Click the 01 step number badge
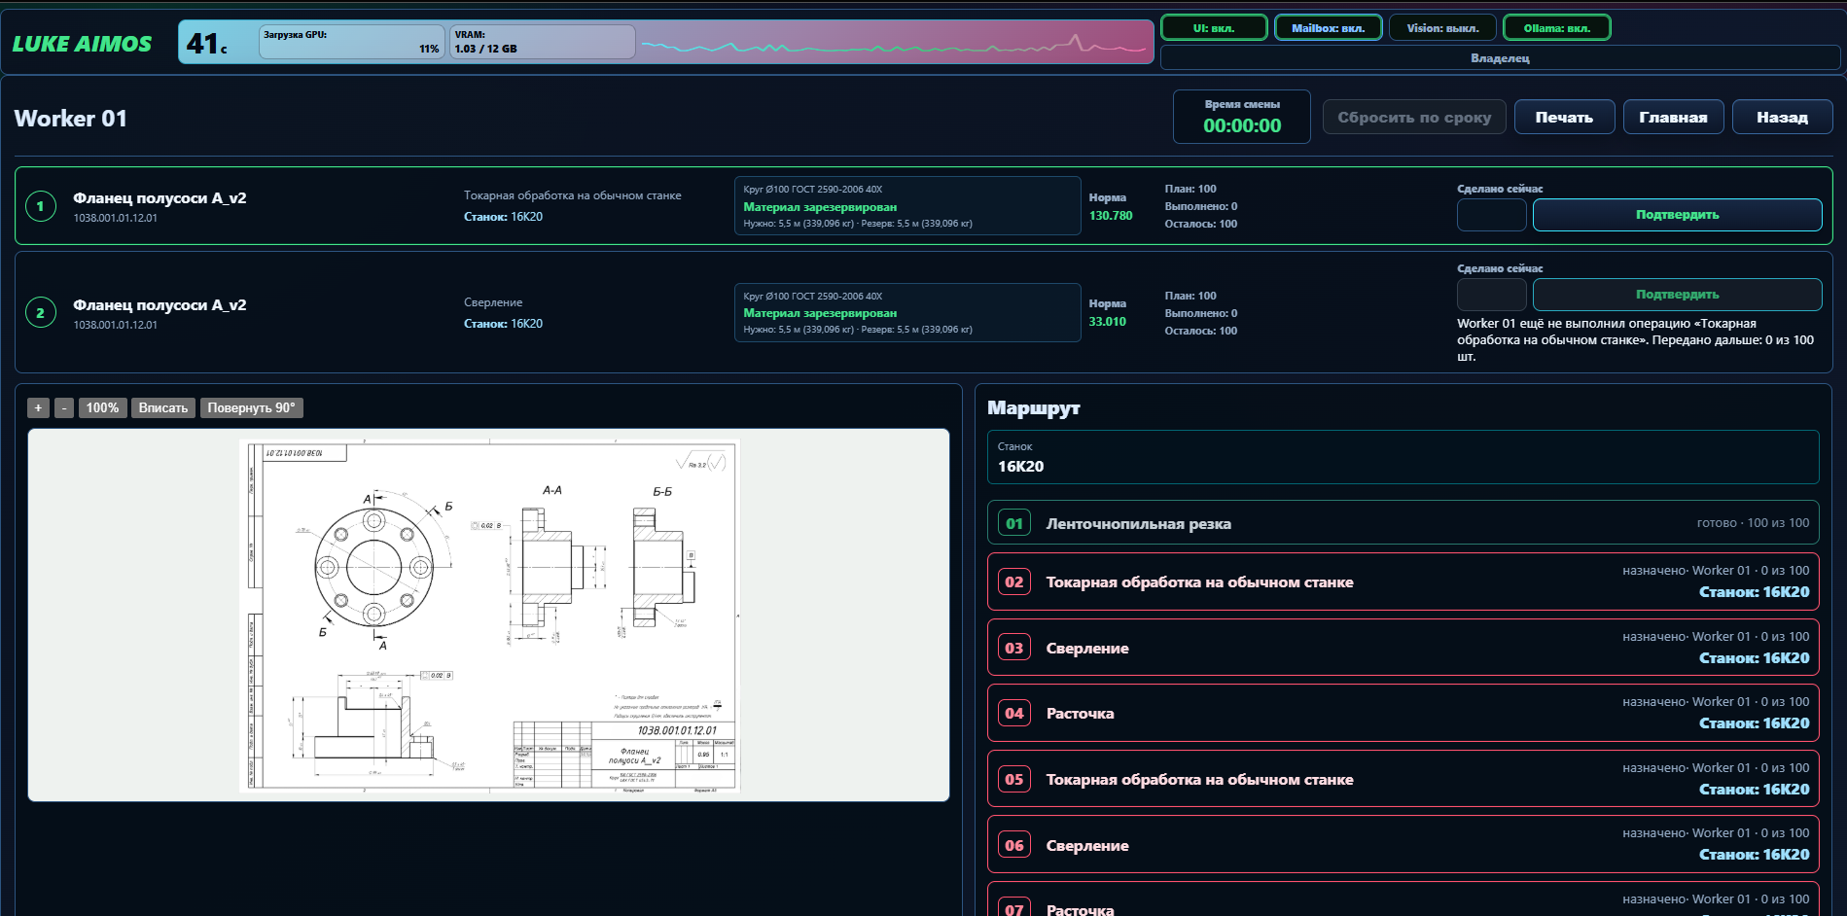Screen dimensions: 1847x916 (x=1014, y=523)
